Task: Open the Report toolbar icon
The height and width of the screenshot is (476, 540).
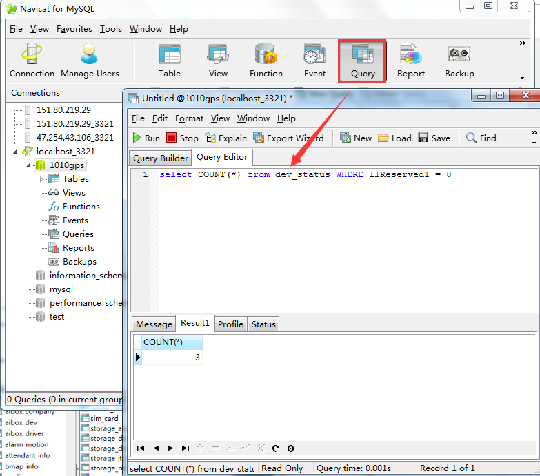Action: click(411, 61)
